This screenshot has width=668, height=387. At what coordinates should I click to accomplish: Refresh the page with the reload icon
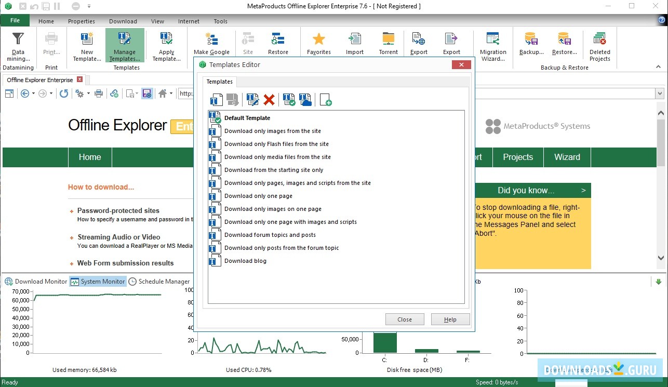63,94
